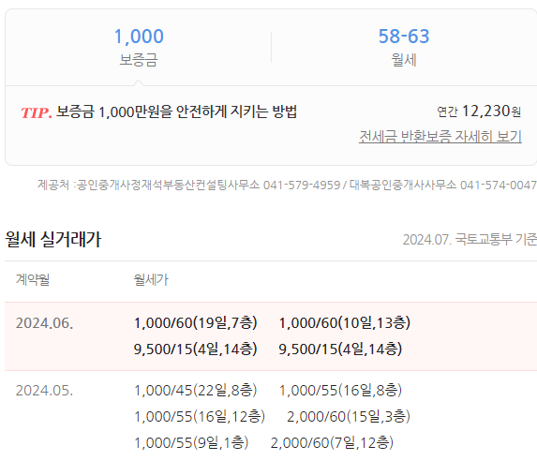Click the TIP. red label

[37, 112]
